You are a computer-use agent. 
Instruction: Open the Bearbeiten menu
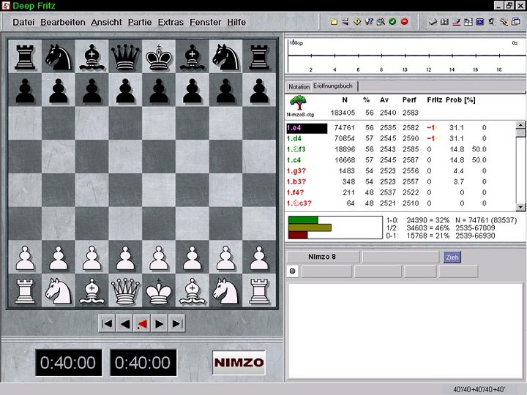click(63, 22)
